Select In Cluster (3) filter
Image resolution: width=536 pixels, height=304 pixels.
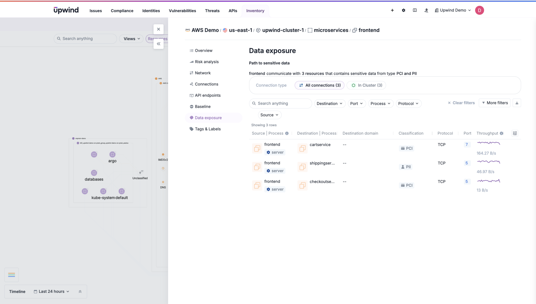tap(366, 85)
